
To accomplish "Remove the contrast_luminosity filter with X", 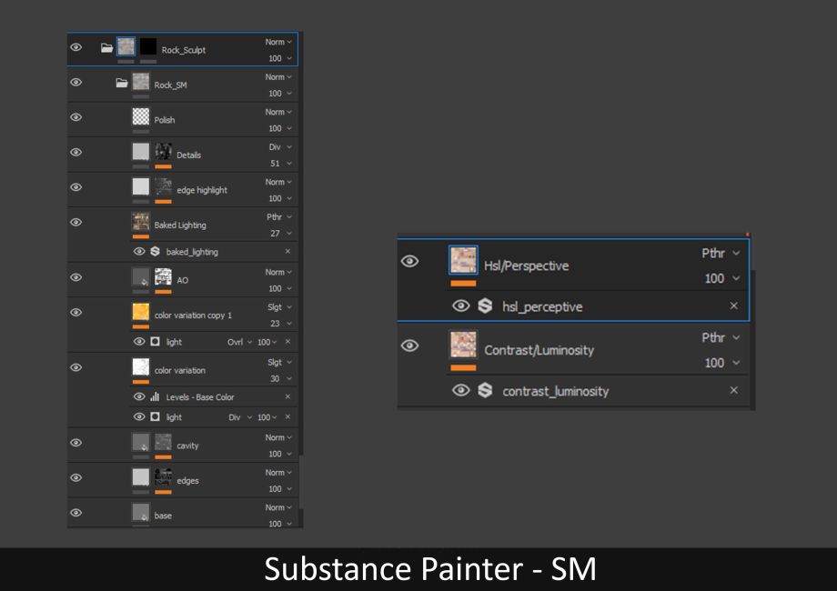I will click(734, 390).
